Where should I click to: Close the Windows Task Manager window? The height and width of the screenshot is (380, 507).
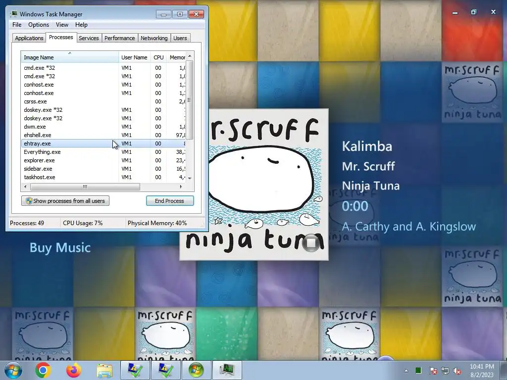click(196, 14)
